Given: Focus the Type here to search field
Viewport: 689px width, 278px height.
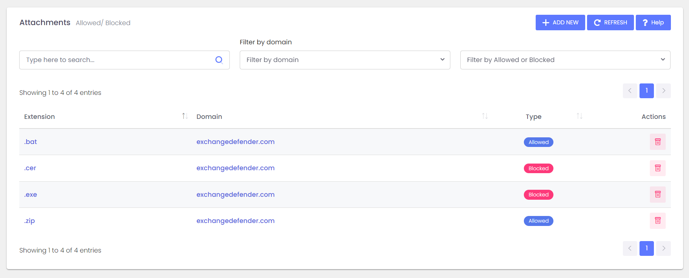Looking at the screenshot, I should tap(118, 60).
